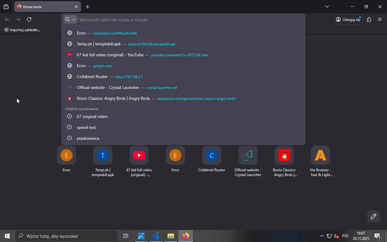Viewport: 387px width, 242px height.
Task: Open the Photos app on the taskbar
Action: tap(141, 236)
